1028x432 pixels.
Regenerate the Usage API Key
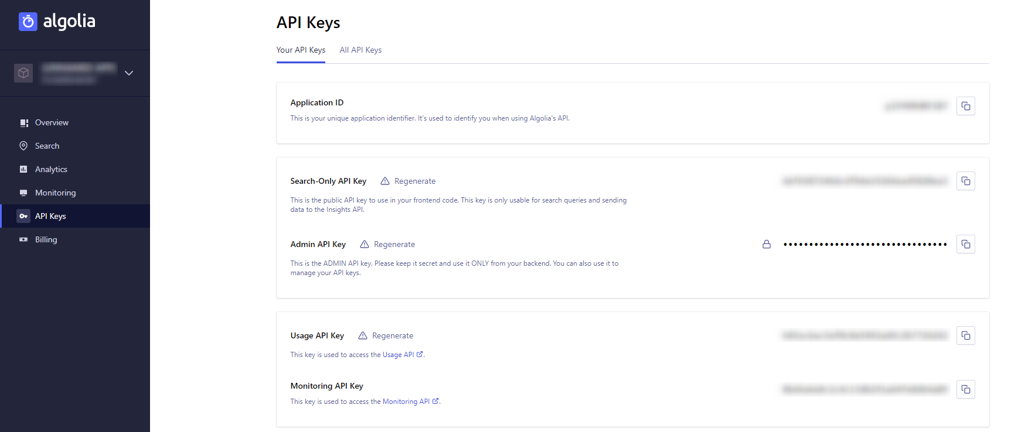point(393,336)
